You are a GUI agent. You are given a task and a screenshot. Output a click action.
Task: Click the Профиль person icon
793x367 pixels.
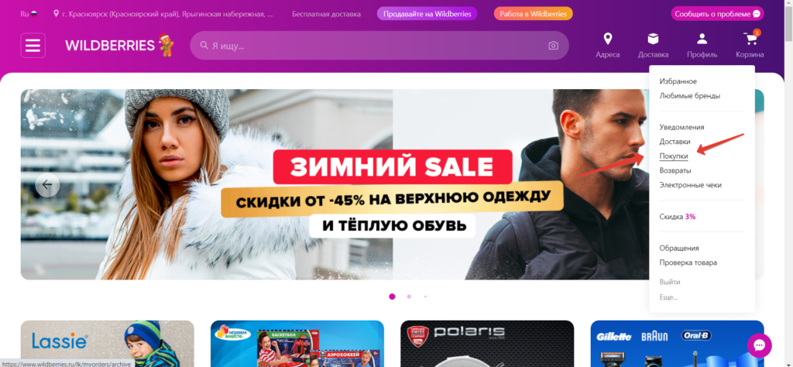coord(702,39)
